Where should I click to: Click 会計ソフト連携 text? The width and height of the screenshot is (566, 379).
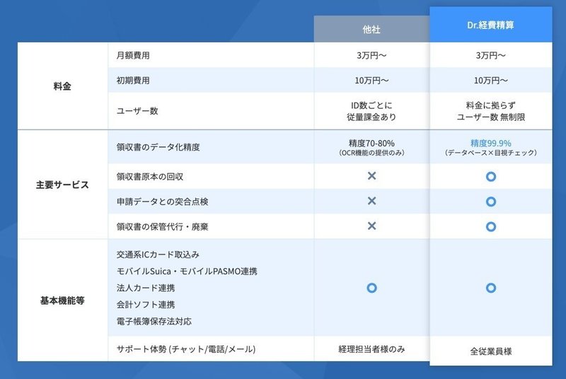point(146,304)
